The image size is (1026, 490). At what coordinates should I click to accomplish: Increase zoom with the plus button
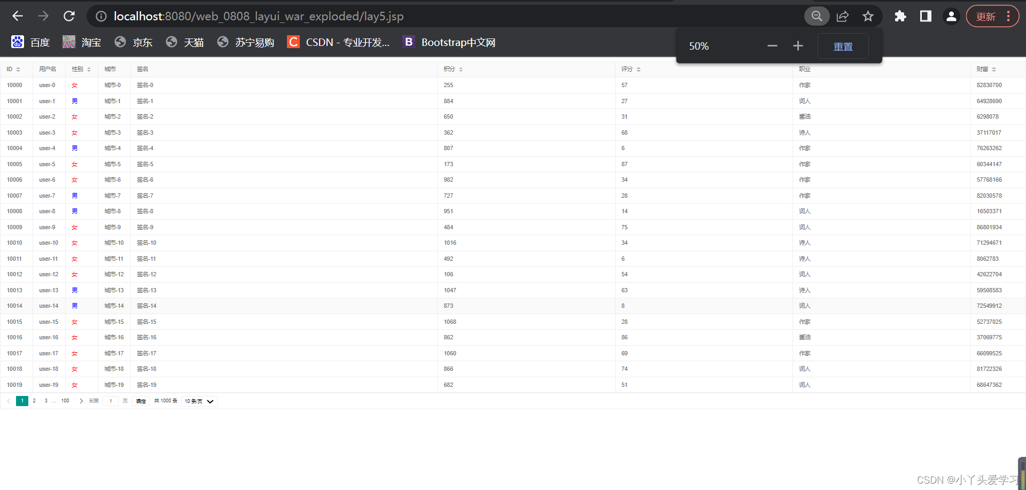798,46
